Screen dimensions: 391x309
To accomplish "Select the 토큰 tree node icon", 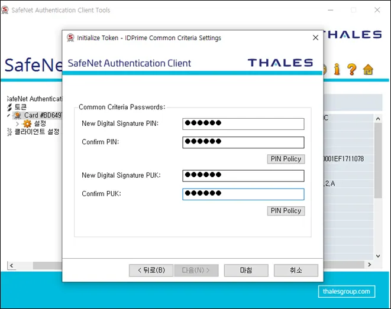I will [9, 108].
